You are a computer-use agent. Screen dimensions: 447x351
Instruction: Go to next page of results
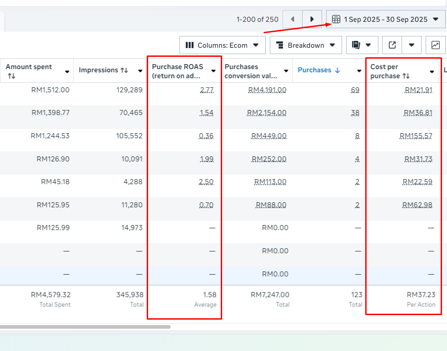click(x=312, y=19)
